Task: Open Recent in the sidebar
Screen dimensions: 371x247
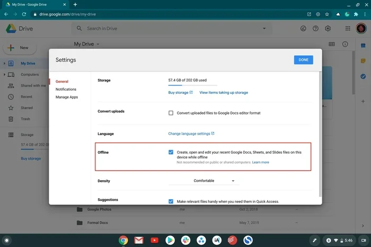Action: [x=26, y=97]
